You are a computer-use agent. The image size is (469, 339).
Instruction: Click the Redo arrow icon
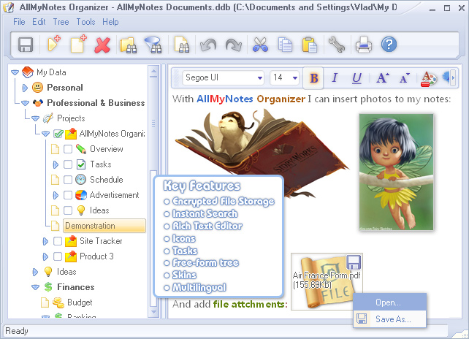(x=234, y=45)
